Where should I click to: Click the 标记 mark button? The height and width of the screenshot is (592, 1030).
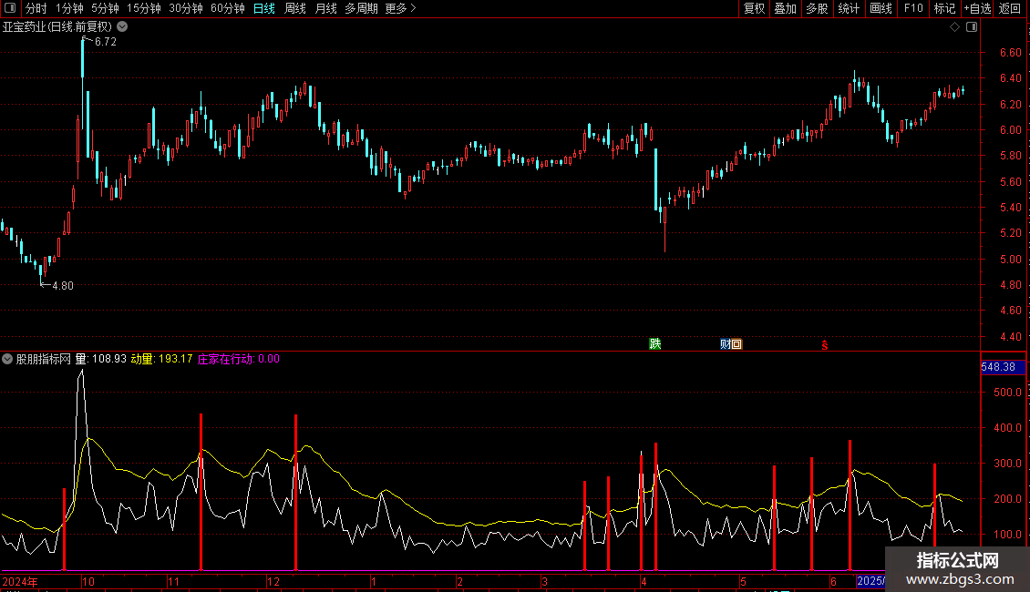point(944,8)
